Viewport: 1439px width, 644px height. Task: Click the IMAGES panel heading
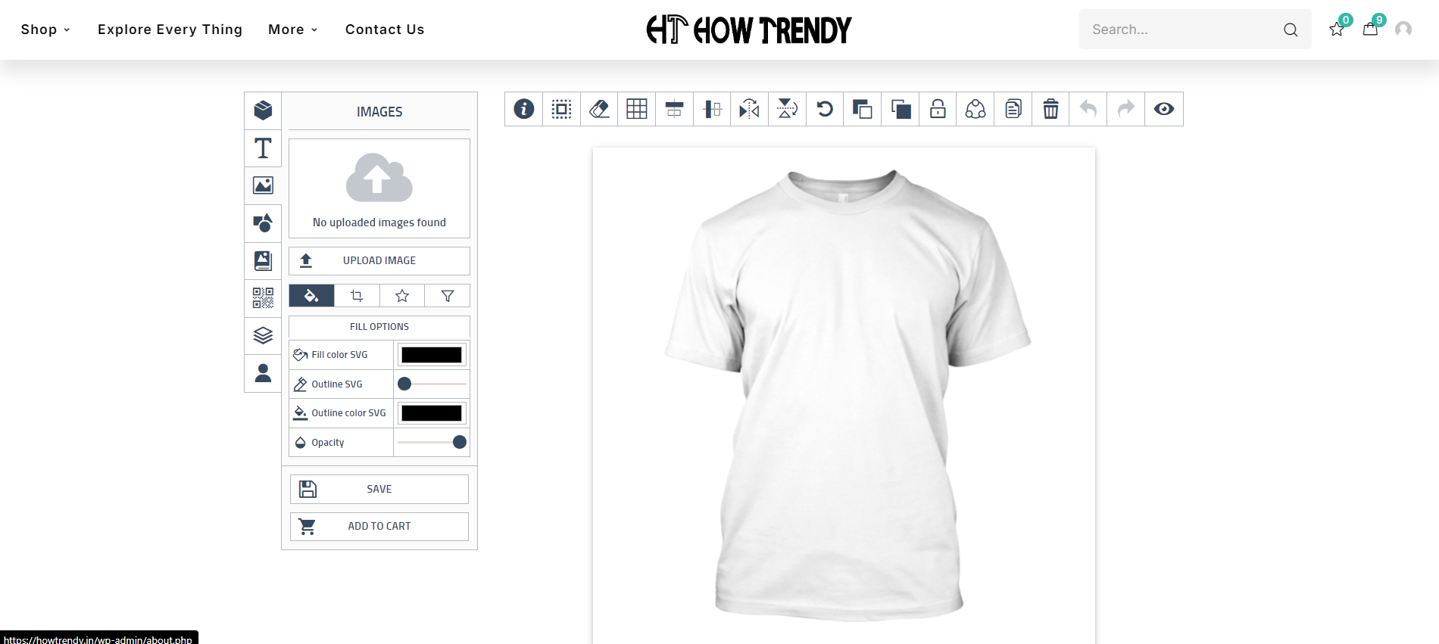(x=379, y=112)
